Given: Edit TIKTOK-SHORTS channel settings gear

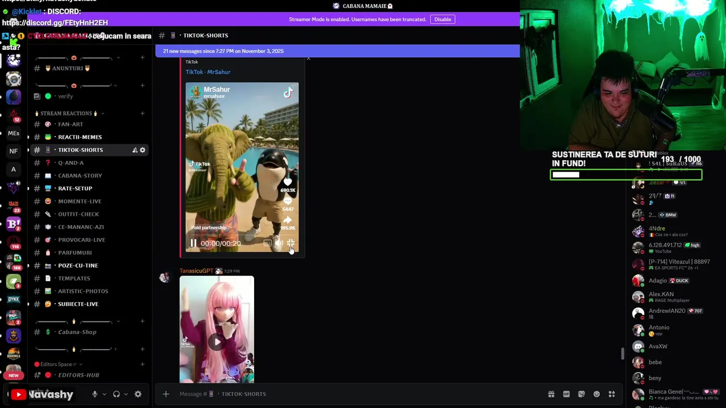Looking at the screenshot, I should click(x=143, y=150).
